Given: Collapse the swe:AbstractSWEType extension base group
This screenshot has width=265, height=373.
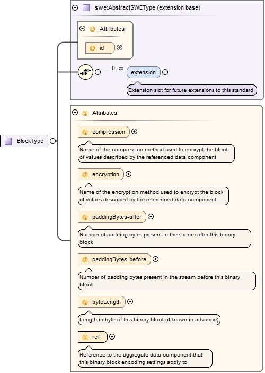Looking at the screenshot, I should coord(75,7).
